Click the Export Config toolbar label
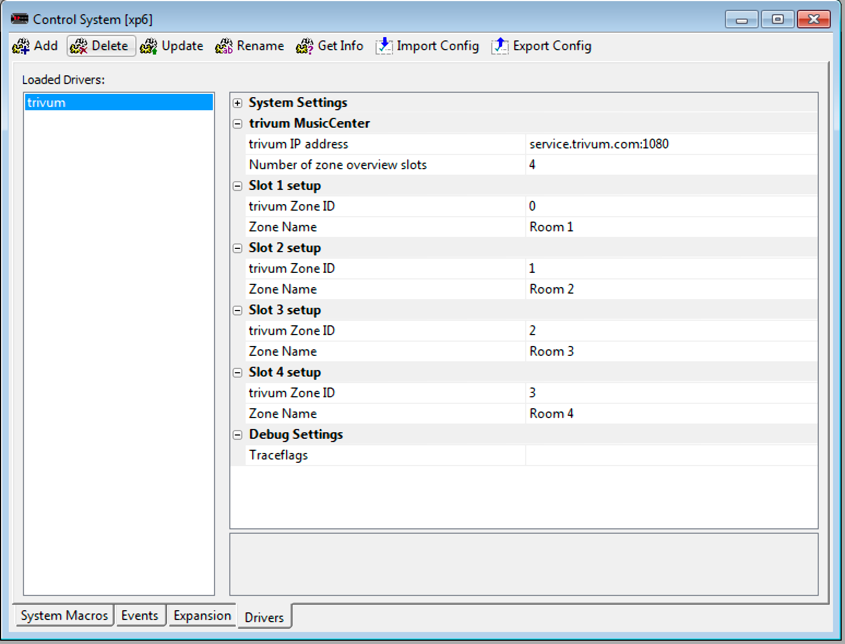Image resolution: width=845 pixels, height=644 pixels. point(552,46)
